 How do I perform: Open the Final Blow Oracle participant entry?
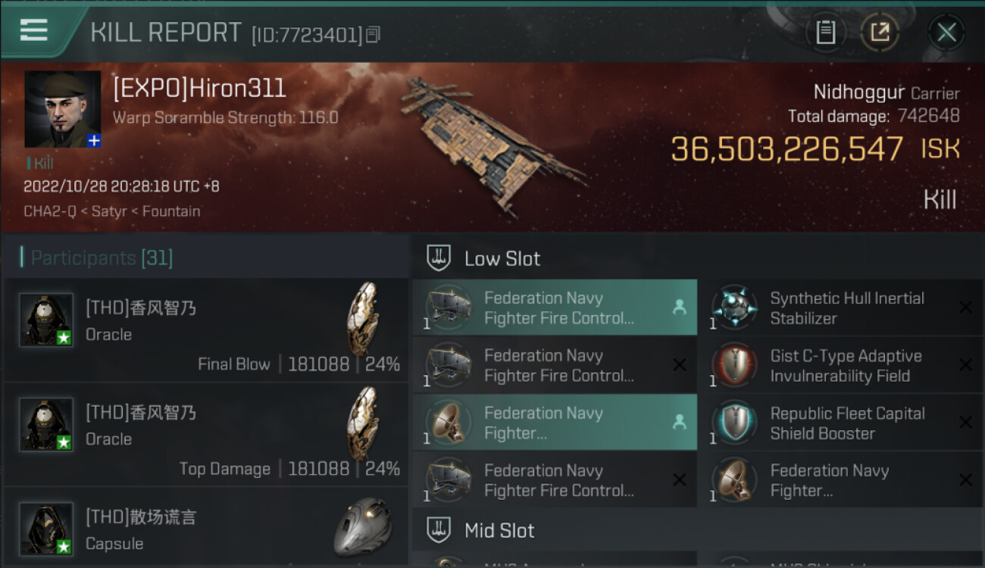pyautogui.click(x=206, y=330)
